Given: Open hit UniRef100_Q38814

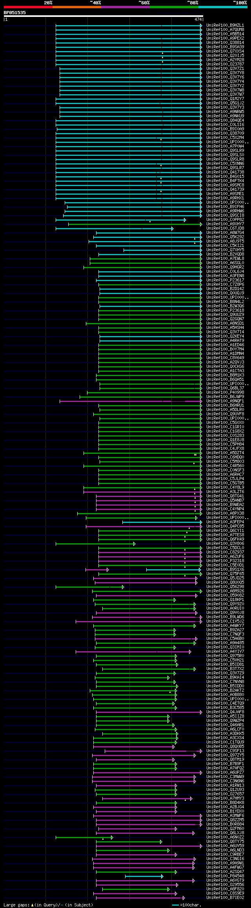Looking at the screenshot, I should coord(225,42).
